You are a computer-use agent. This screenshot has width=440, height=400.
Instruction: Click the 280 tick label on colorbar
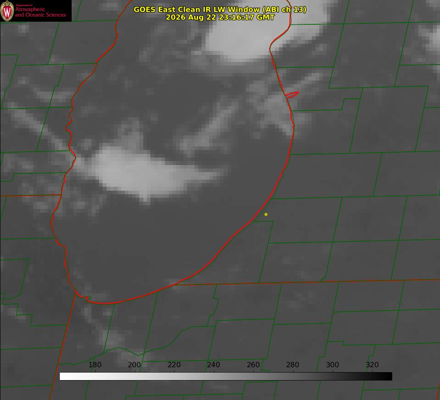pyautogui.click(x=293, y=365)
